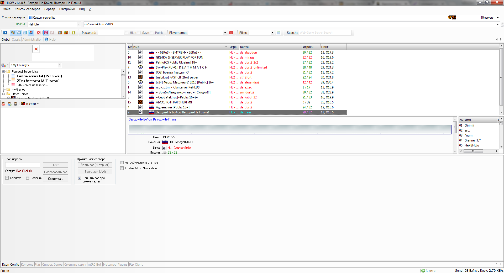Open the Файл menu

click(x=7, y=9)
